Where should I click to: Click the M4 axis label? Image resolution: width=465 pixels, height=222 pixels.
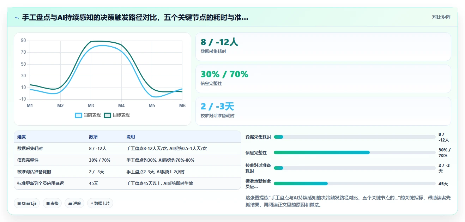[121, 106]
